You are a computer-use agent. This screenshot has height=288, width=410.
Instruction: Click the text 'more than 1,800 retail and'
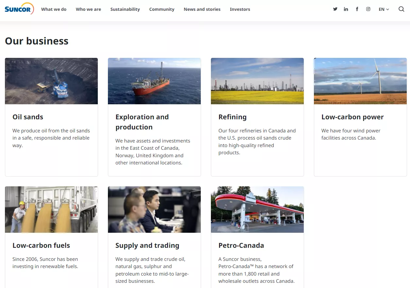coord(249,274)
